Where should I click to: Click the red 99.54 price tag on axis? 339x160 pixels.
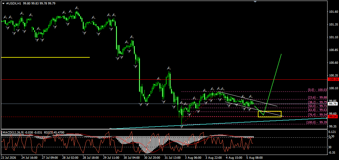point(333,117)
